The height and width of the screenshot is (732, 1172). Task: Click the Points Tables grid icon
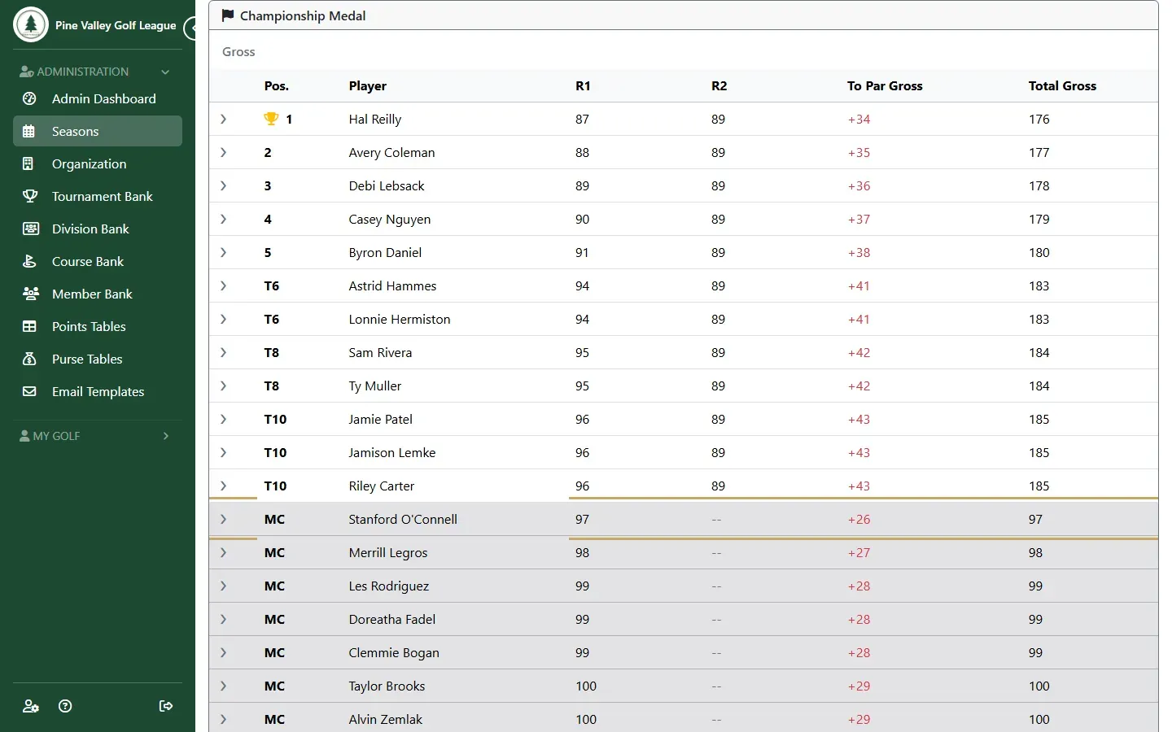point(29,326)
